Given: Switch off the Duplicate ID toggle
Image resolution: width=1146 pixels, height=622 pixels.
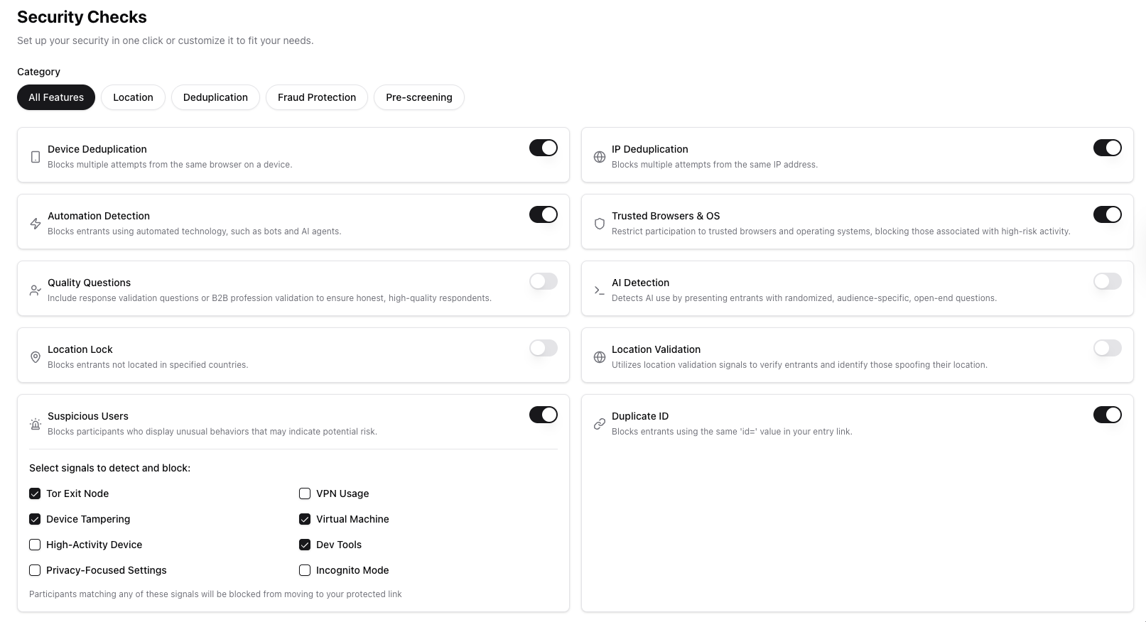Looking at the screenshot, I should pos(1108,415).
